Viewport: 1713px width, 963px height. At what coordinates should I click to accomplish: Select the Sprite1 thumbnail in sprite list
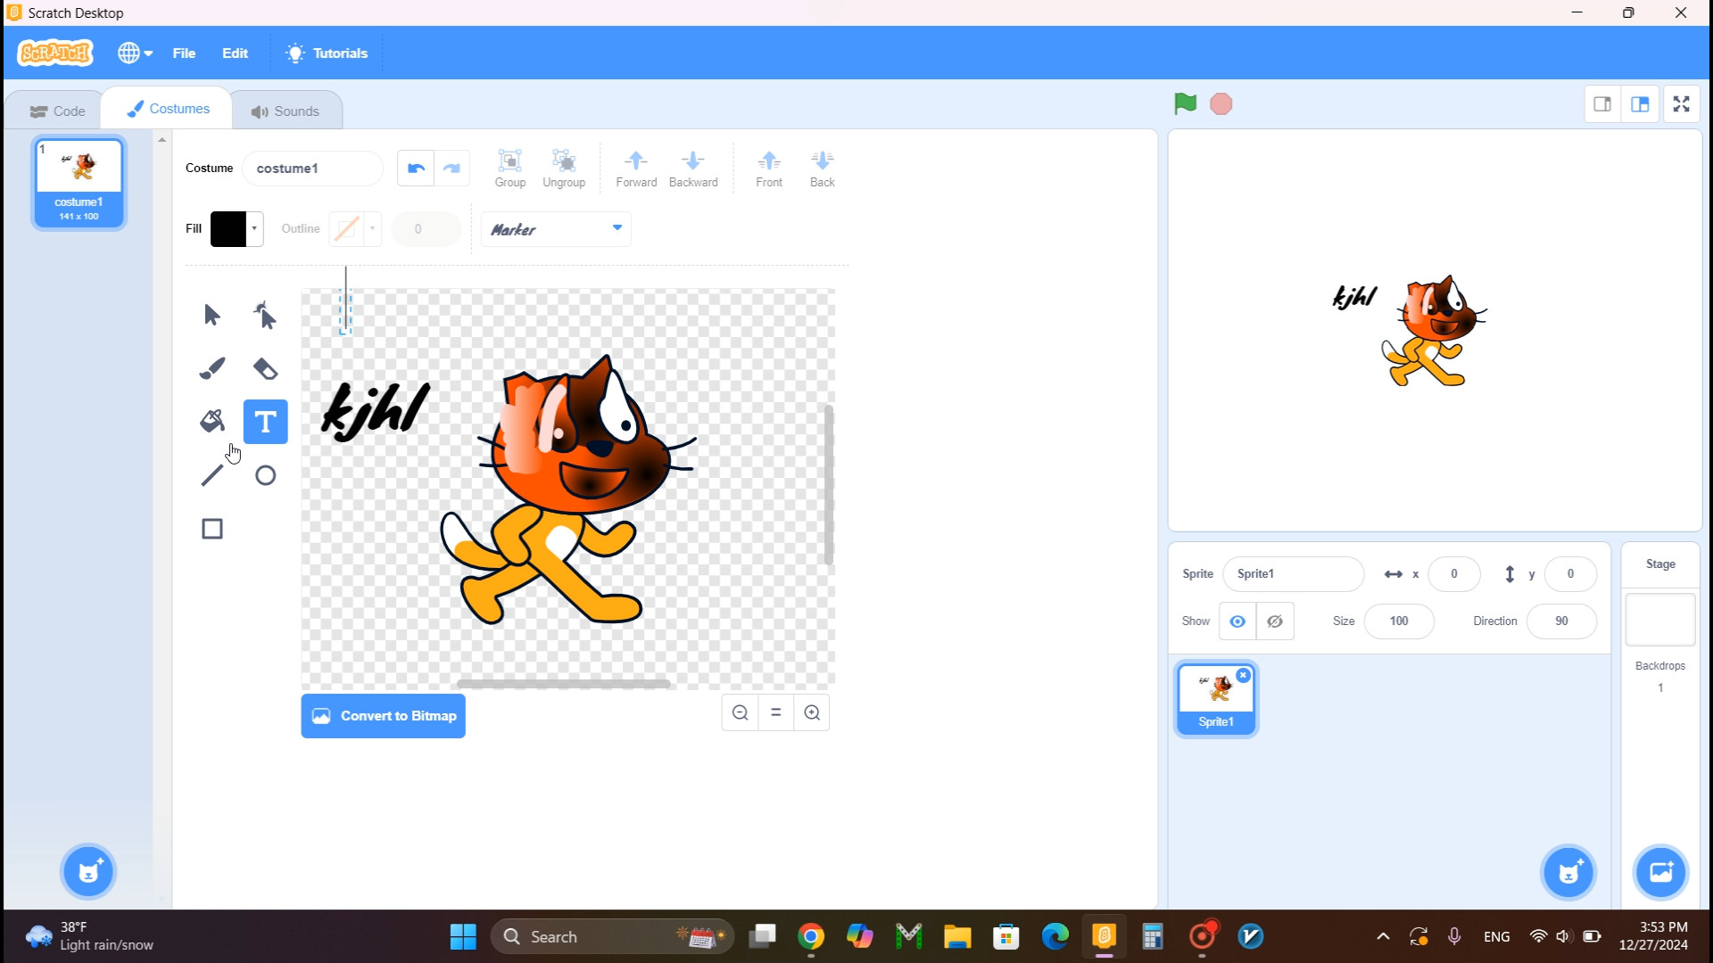(x=1215, y=699)
